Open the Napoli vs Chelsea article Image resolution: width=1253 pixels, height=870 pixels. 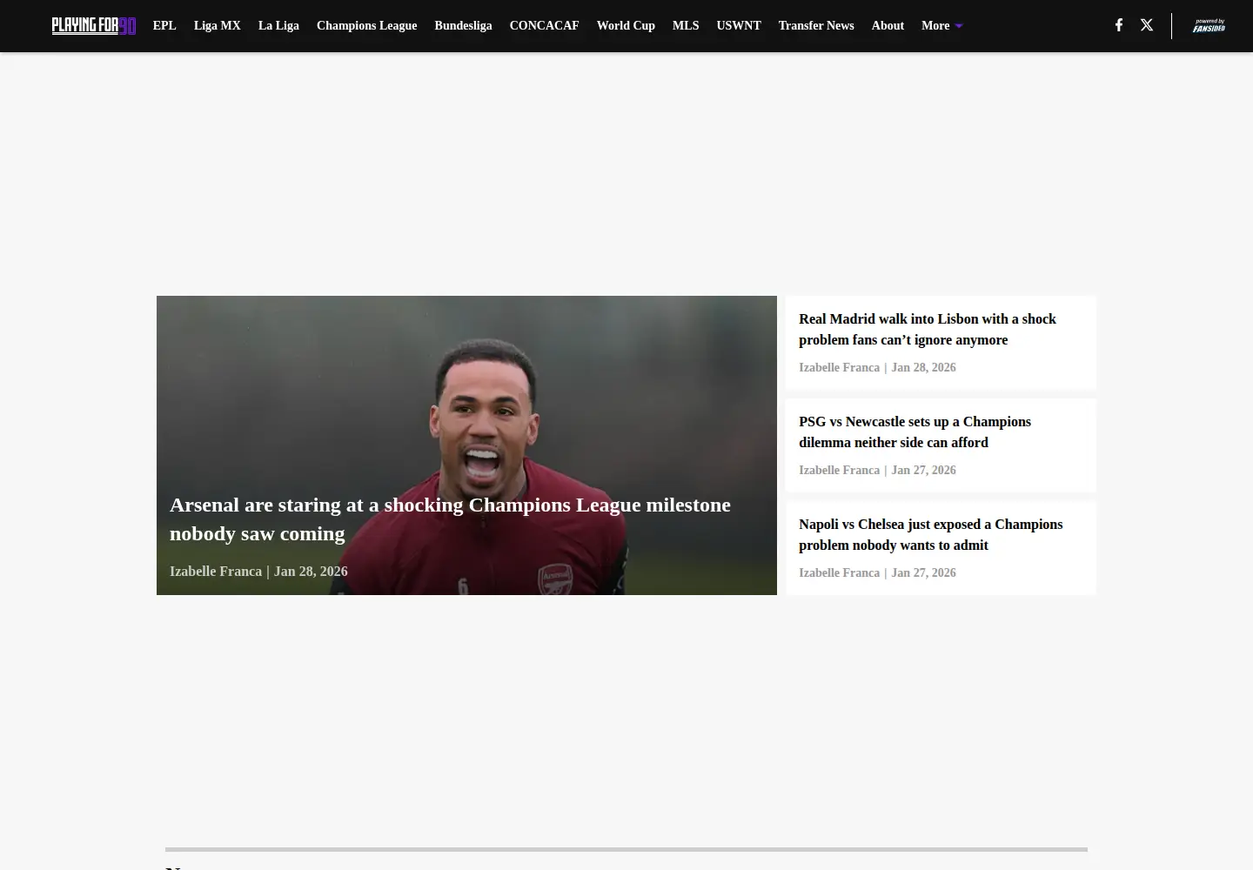point(930,535)
